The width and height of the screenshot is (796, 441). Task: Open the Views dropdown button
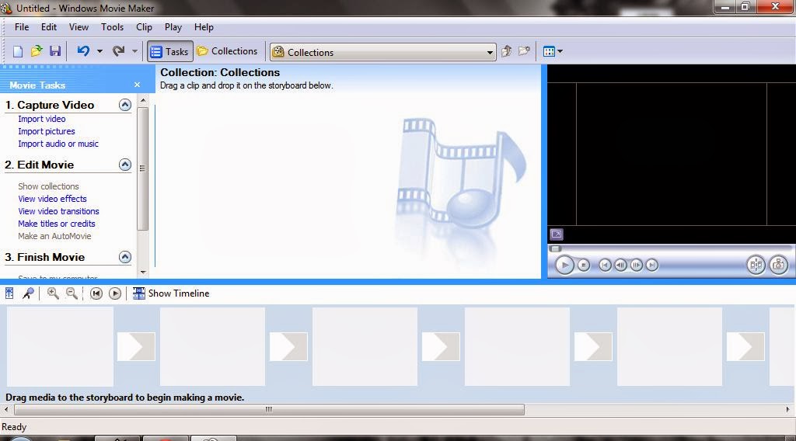553,51
